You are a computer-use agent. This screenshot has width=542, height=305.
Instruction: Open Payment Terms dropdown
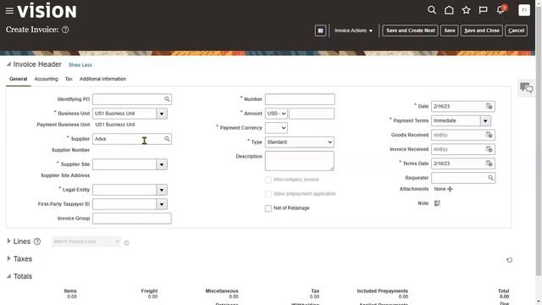pyautogui.click(x=485, y=120)
